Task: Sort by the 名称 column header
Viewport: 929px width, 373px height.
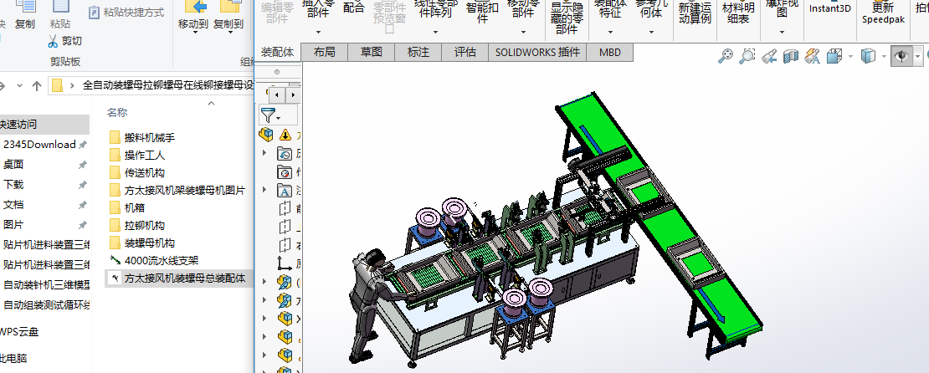Action: [117, 113]
